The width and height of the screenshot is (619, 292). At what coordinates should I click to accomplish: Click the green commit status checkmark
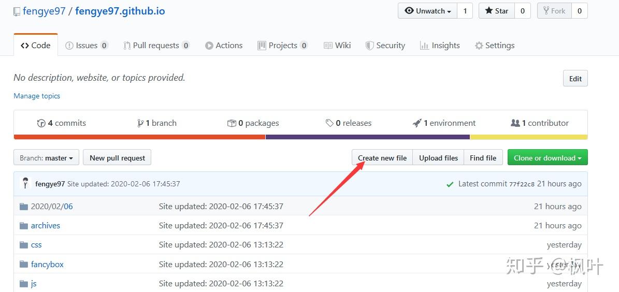[450, 184]
